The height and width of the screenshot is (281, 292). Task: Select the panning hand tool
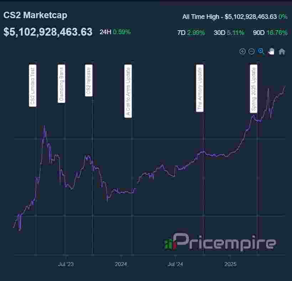[x=271, y=51]
